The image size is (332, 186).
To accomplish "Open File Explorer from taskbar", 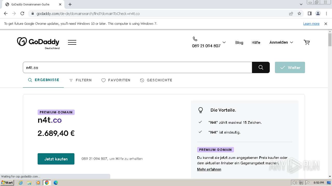I will tap(29, 183).
